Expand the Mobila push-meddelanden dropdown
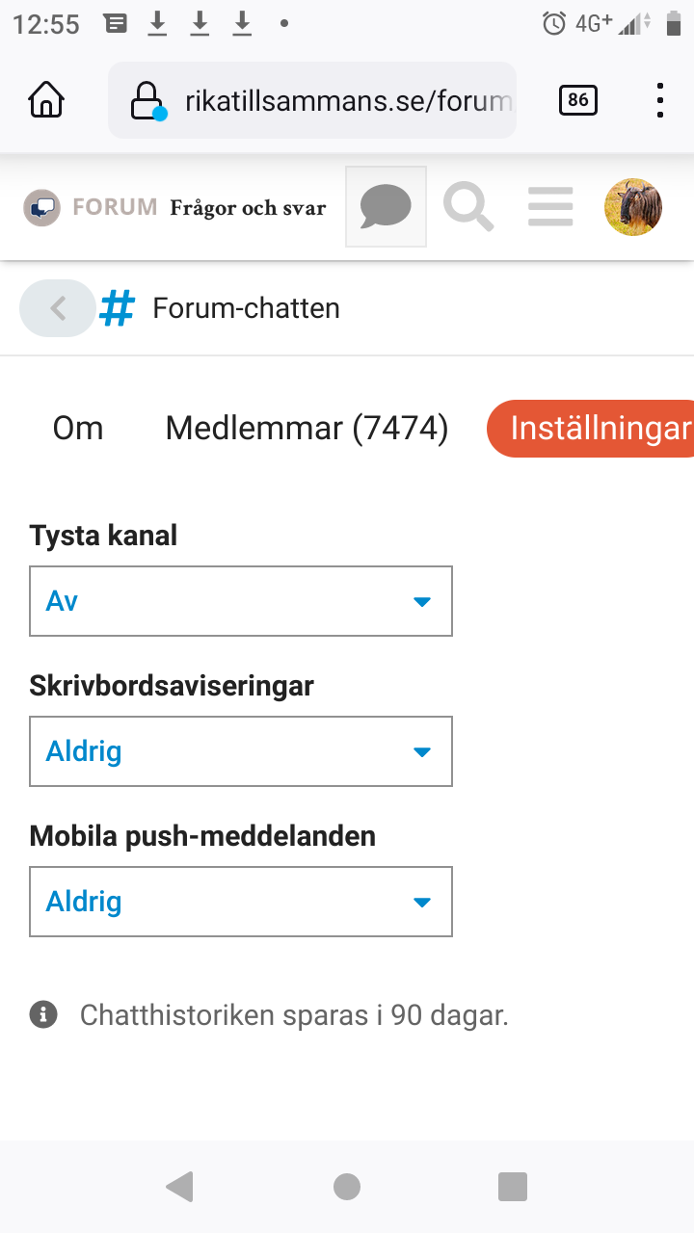Viewport: 694px width, 1233px height. 241,902
